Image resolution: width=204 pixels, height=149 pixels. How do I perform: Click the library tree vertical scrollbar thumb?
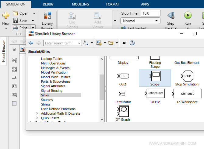(102, 87)
